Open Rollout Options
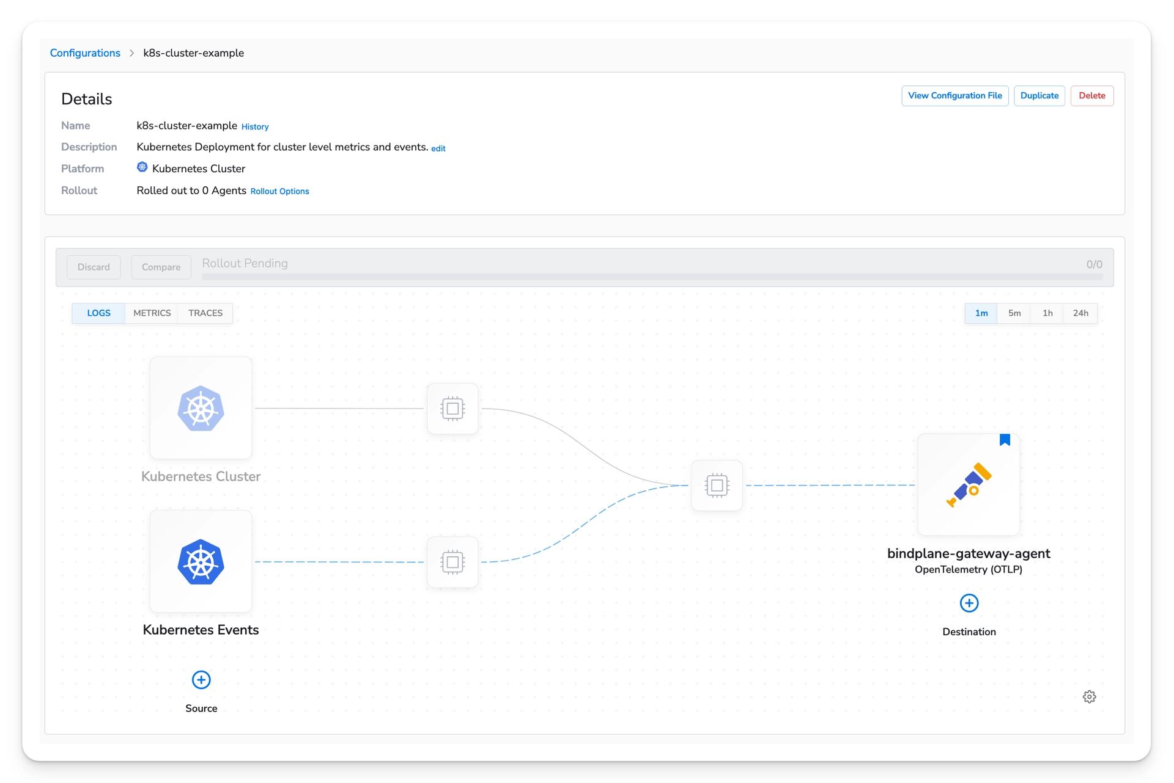Image resolution: width=1174 pixels, height=783 pixels. point(280,191)
